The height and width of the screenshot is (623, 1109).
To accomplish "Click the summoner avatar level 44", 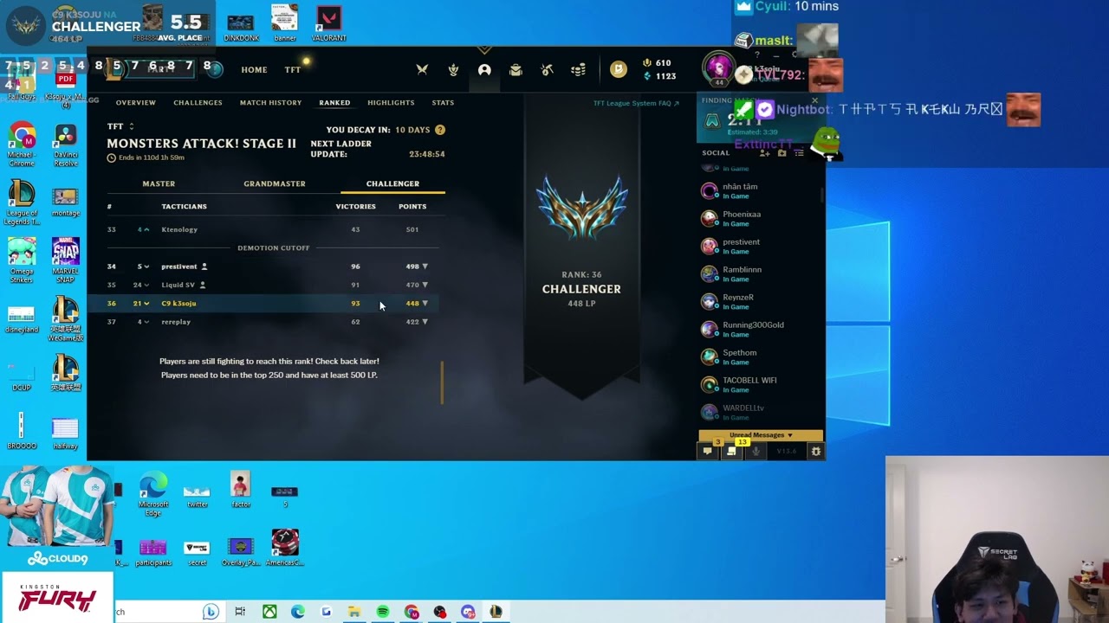I will (x=718, y=68).
